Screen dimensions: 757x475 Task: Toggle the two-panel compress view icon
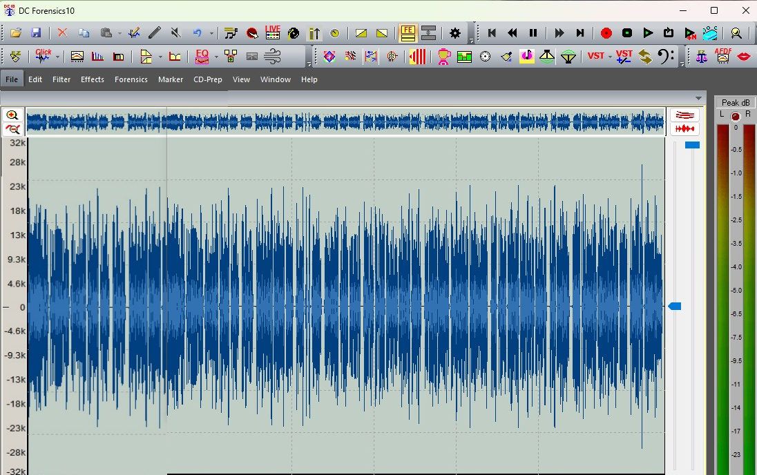(428, 33)
